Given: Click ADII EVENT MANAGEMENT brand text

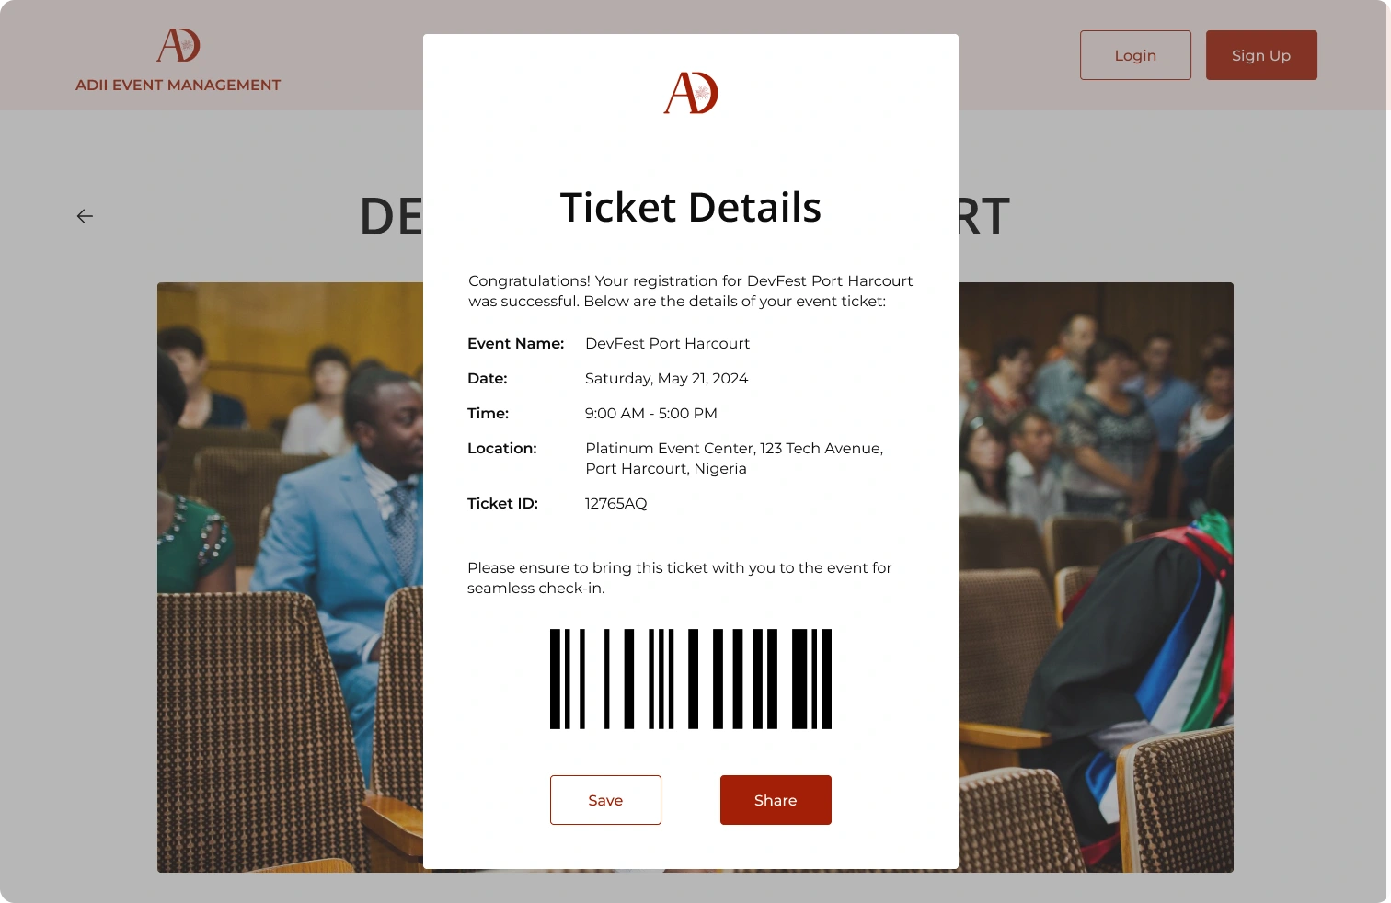Looking at the screenshot, I should click(x=178, y=85).
